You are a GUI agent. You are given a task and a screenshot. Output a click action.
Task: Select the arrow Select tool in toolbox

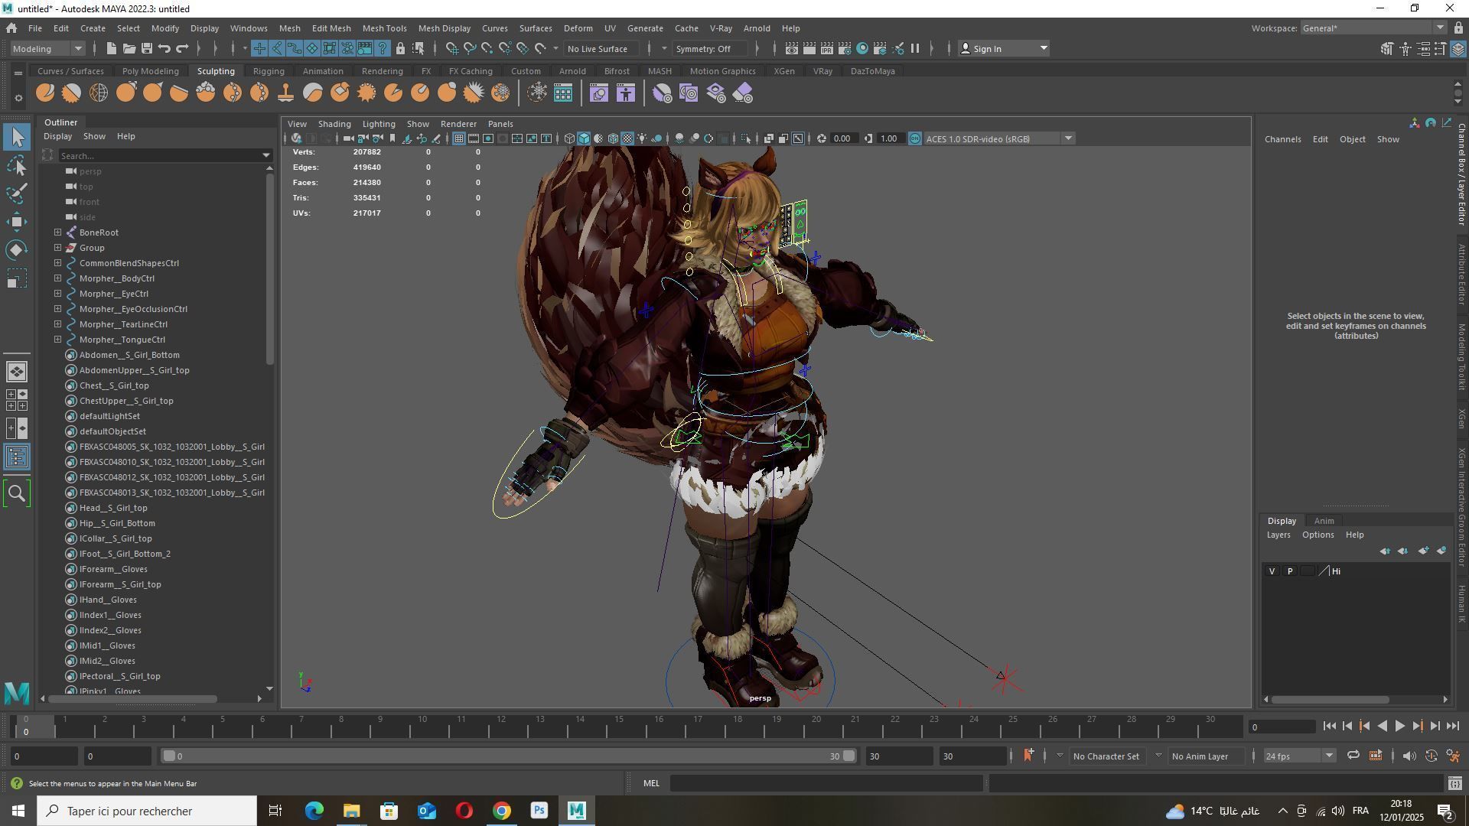point(17,137)
